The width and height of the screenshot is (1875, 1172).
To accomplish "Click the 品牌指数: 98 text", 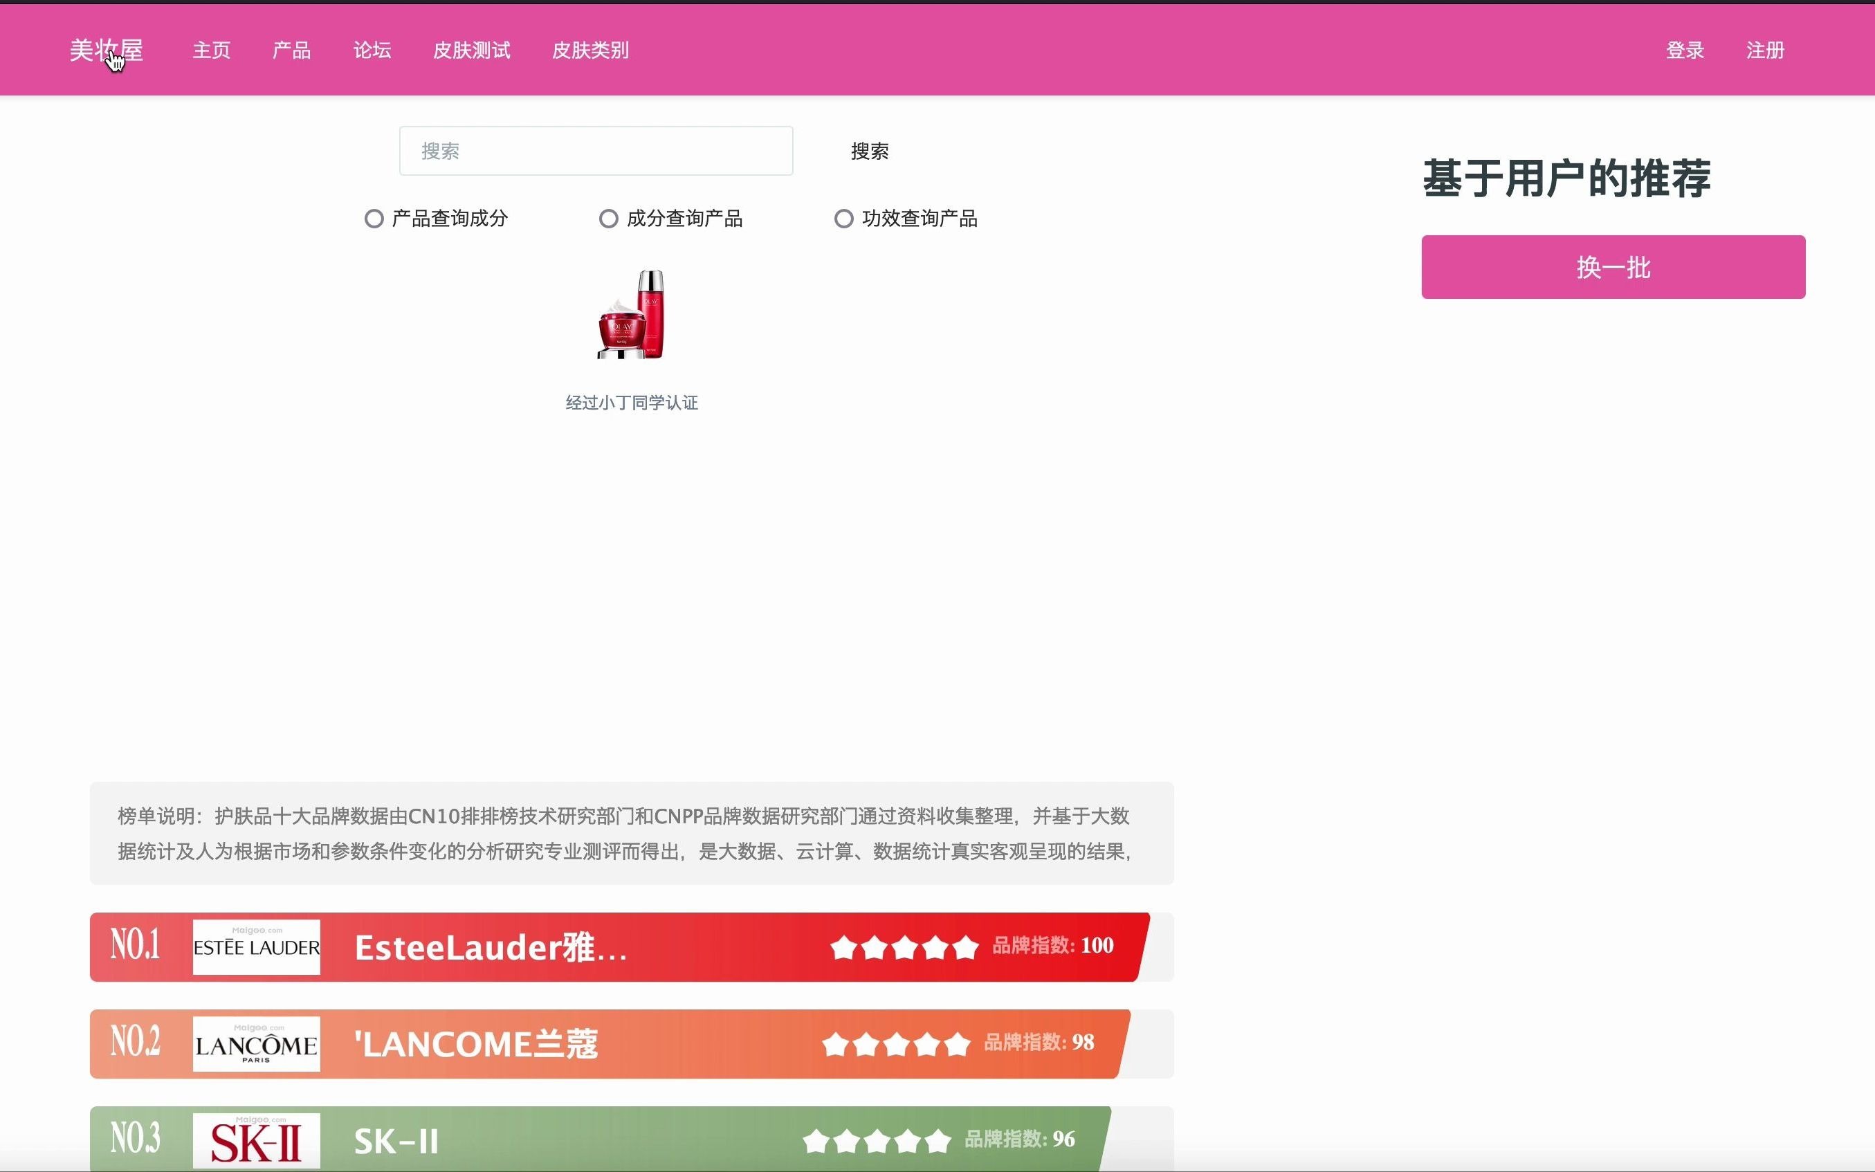I will (1039, 1042).
